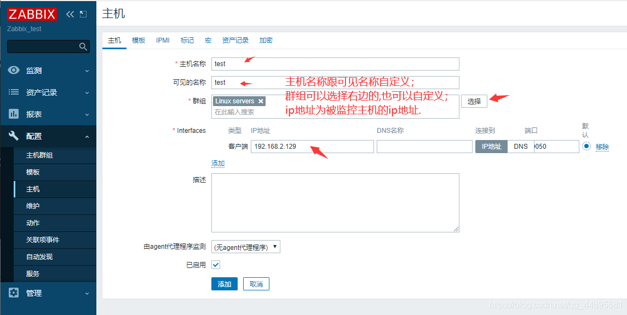
Task: Select the 默认 interface radio button
Action: pyautogui.click(x=586, y=146)
